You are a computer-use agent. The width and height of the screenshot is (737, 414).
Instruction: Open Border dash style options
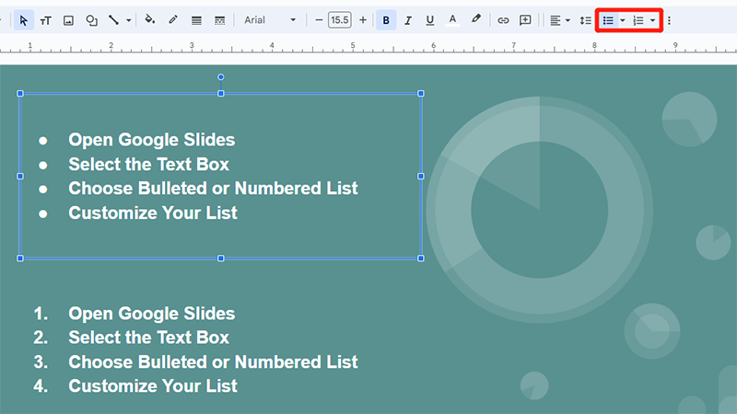click(219, 20)
